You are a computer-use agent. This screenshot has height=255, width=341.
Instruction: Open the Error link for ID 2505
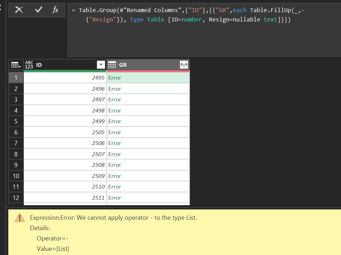click(114, 132)
